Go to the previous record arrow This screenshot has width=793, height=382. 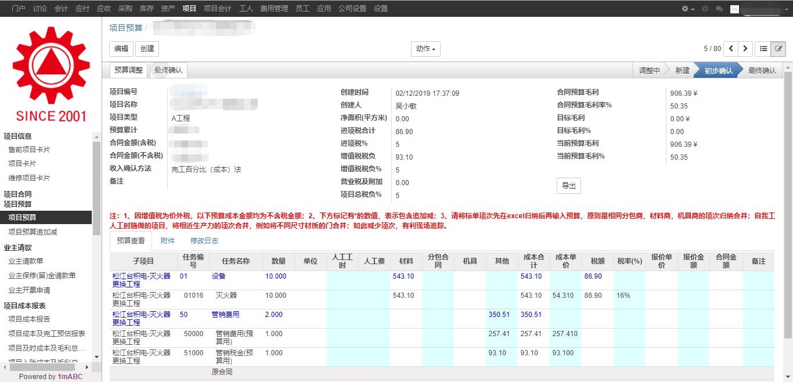731,49
